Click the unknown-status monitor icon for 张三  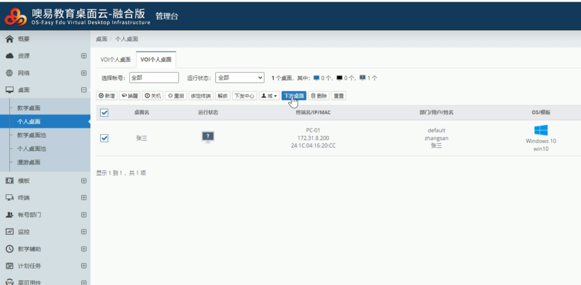point(208,137)
